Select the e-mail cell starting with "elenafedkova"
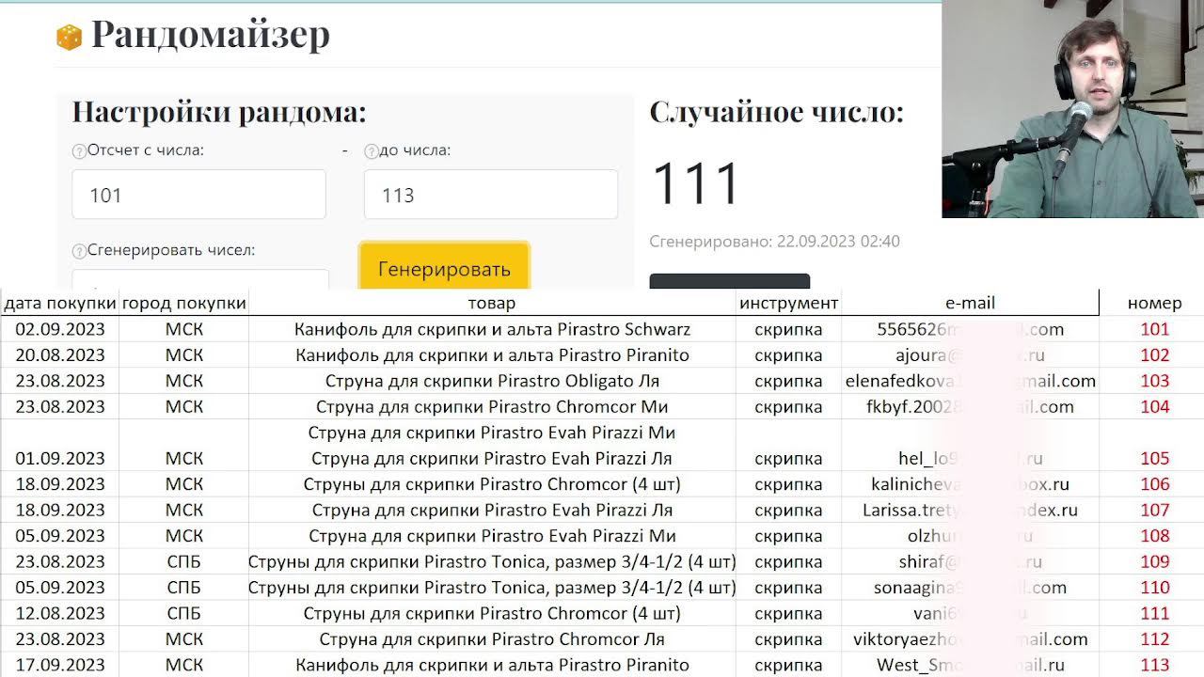1204x677 pixels. (971, 381)
